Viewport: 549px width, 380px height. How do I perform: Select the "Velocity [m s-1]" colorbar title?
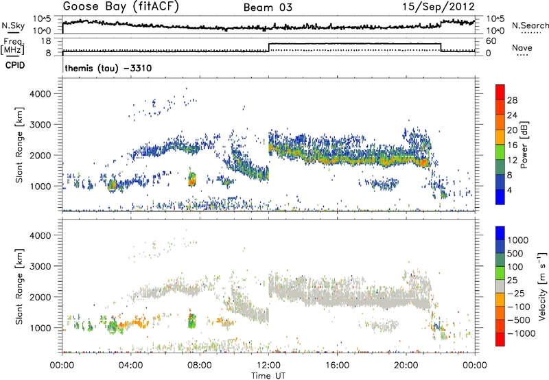coord(542,286)
